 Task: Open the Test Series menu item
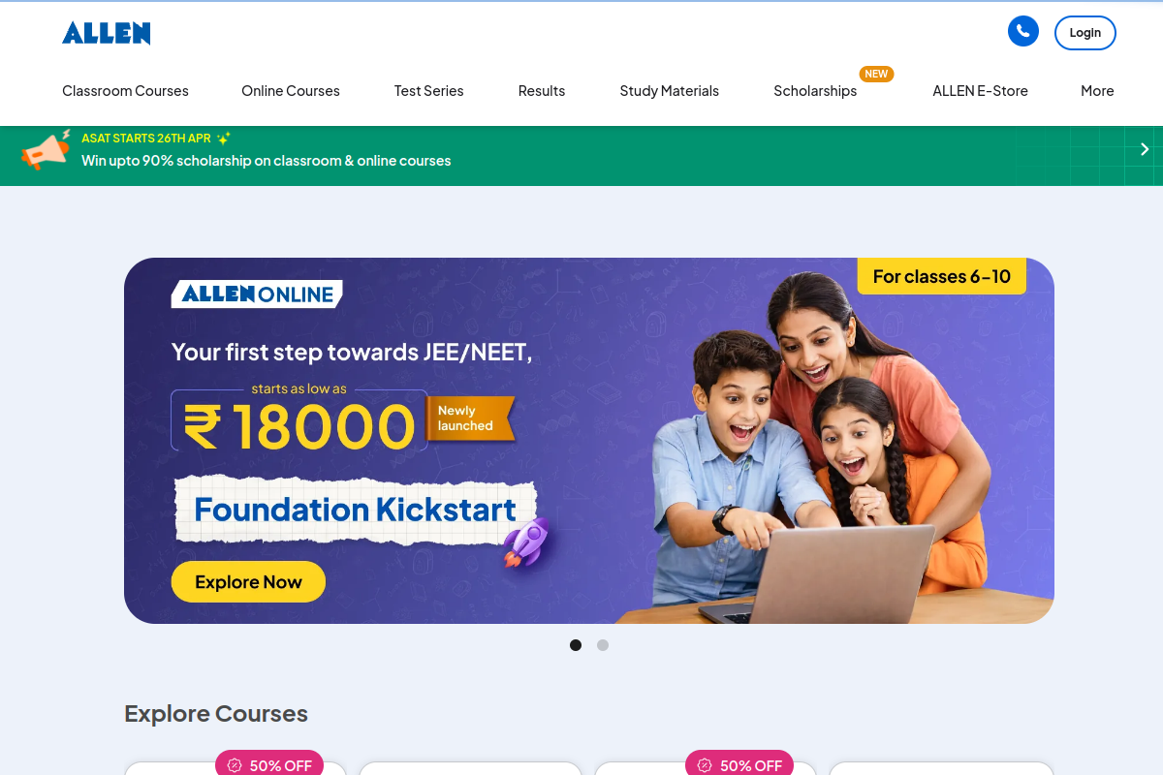coord(428,91)
